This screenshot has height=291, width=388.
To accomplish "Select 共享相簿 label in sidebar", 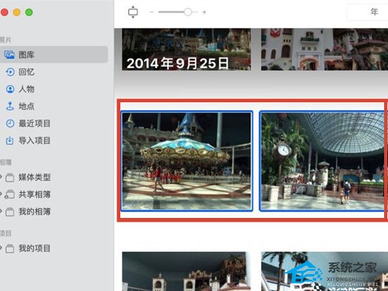I will coord(35,194).
